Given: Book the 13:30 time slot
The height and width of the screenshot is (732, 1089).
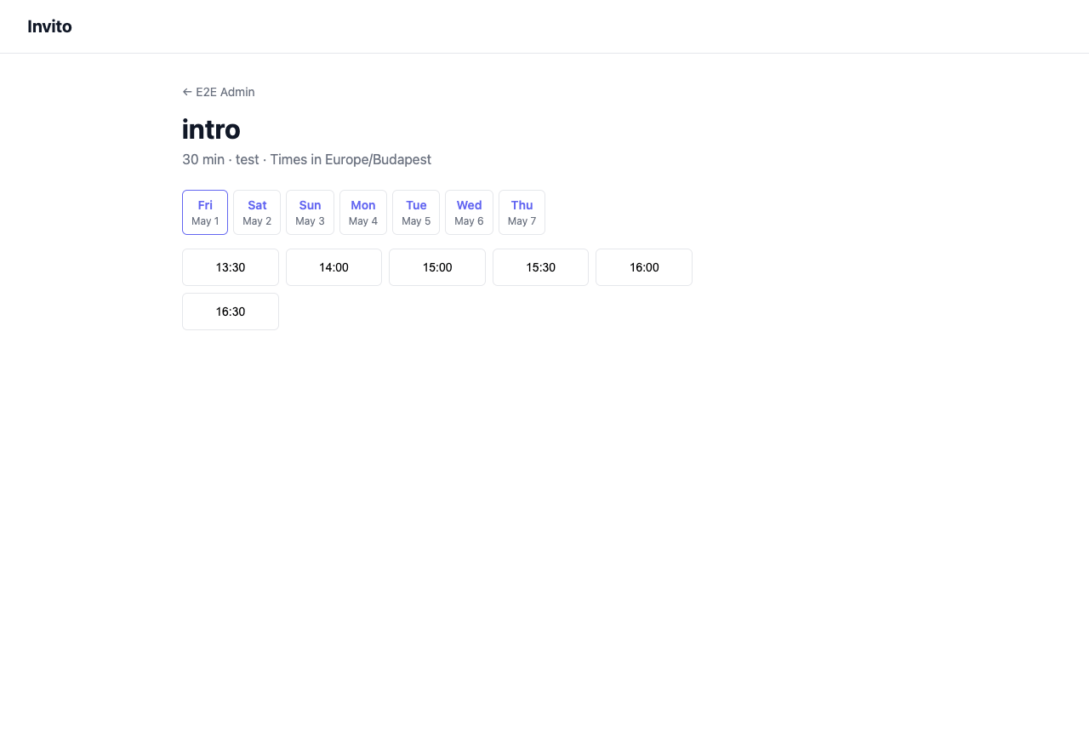Looking at the screenshot, I should point(231,267).
